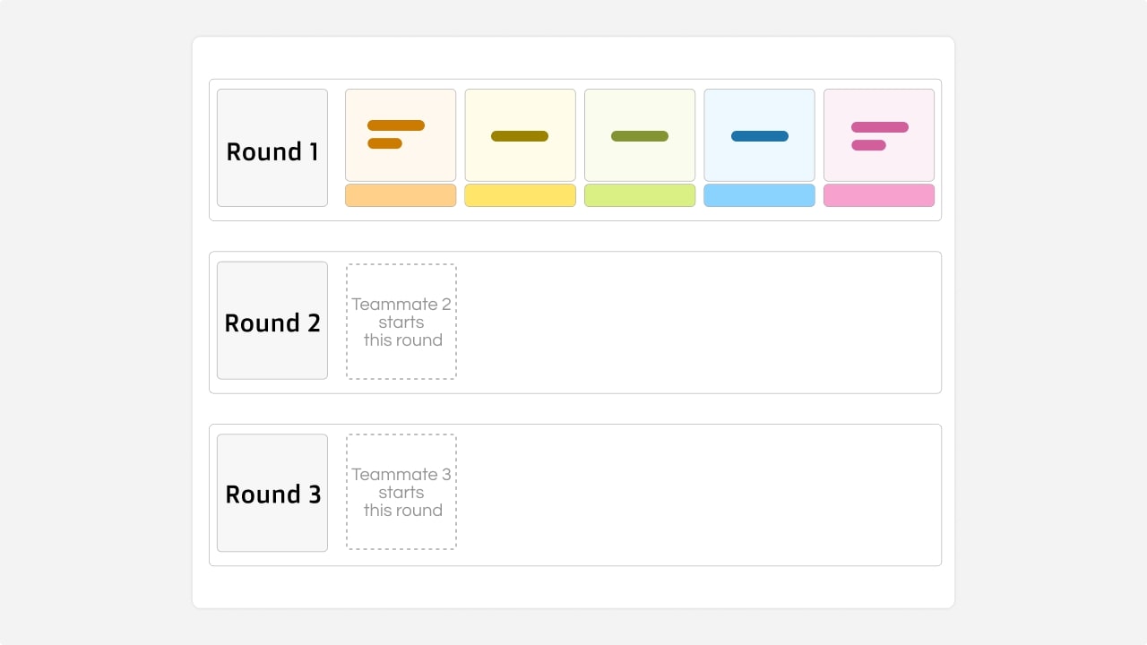Click the Round 2 label card
Viewport: 1147px width, 645px height.
point(272,321)
